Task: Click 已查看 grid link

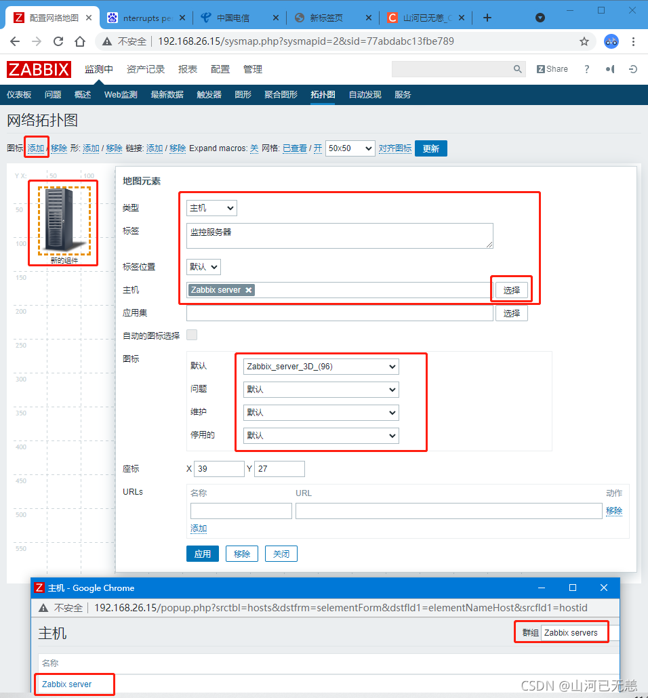Action: (x=295, y=148)
